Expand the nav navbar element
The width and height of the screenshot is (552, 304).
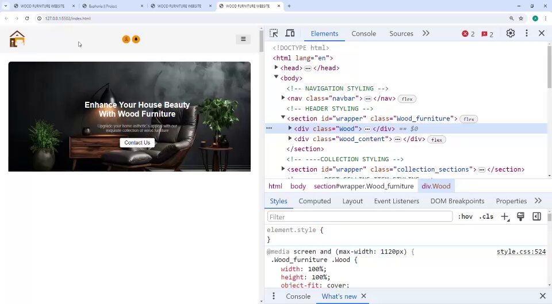(x=283, y=98)
